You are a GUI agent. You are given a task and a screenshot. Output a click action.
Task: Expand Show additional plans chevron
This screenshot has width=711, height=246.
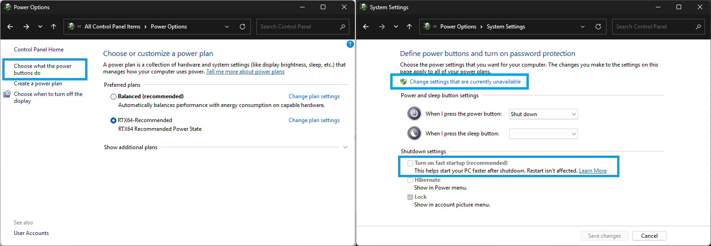pos(346,147)
